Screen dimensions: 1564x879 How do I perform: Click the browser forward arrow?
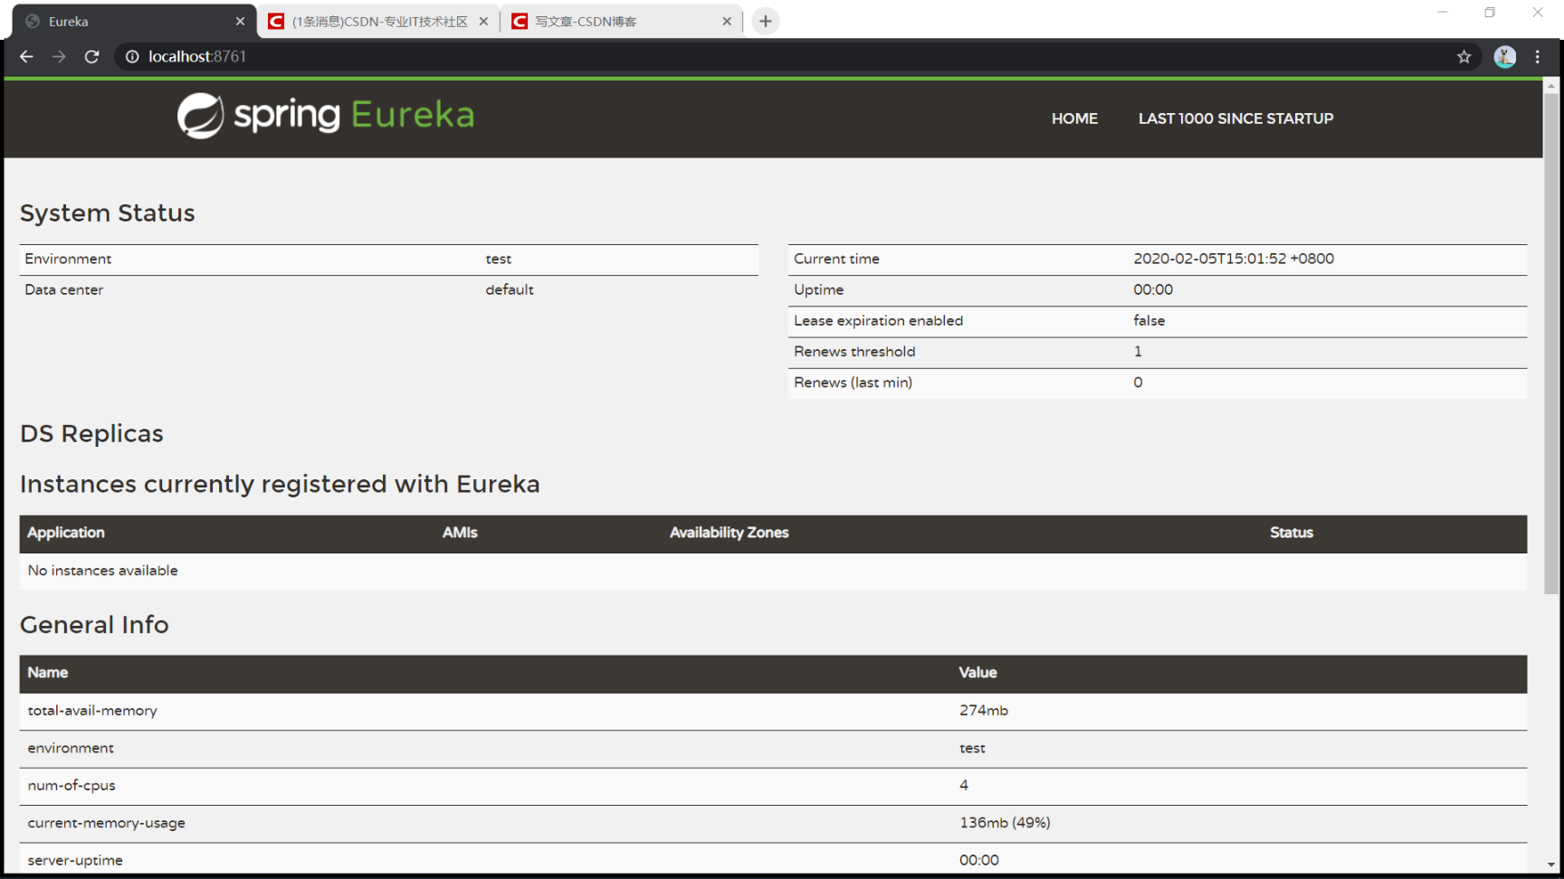click(59, 56)
